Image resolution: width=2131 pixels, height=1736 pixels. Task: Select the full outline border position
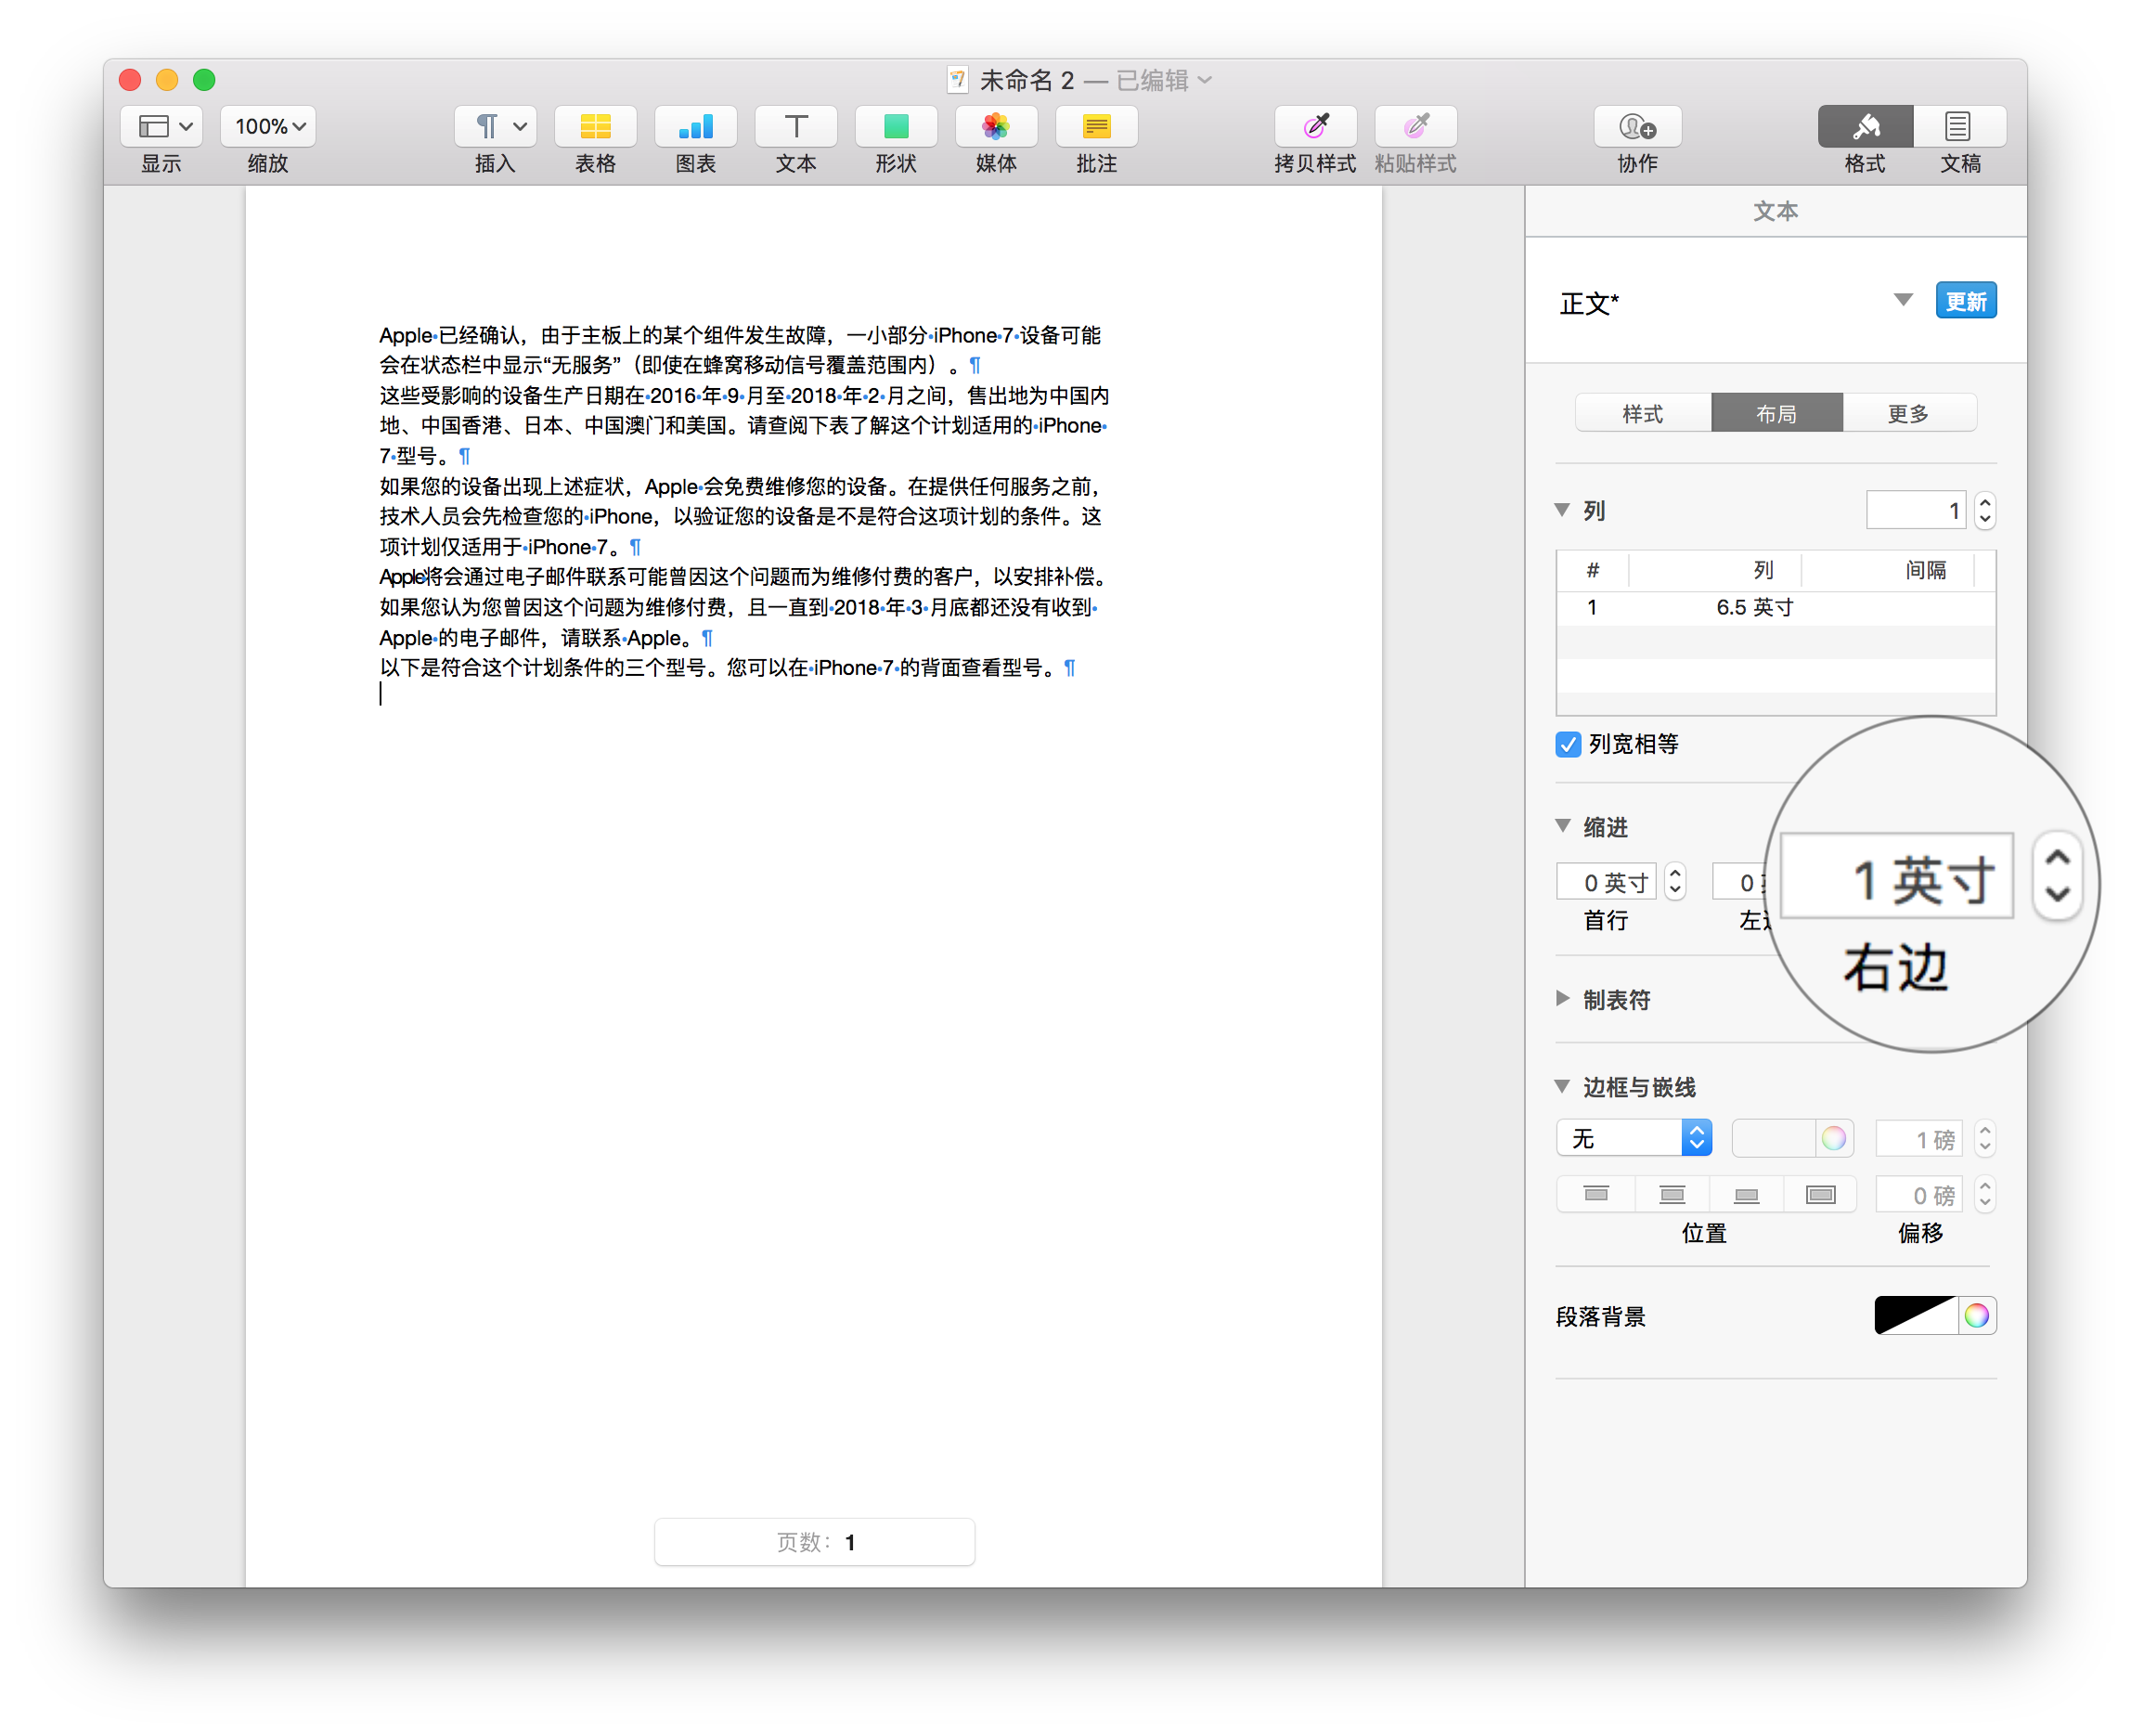(x=1820, y=1194)
